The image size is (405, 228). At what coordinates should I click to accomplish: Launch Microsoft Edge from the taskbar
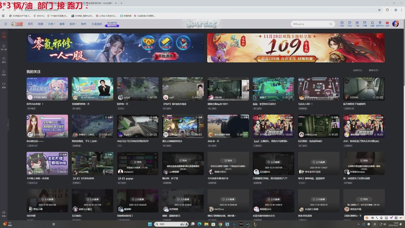[x=199, y=224]
